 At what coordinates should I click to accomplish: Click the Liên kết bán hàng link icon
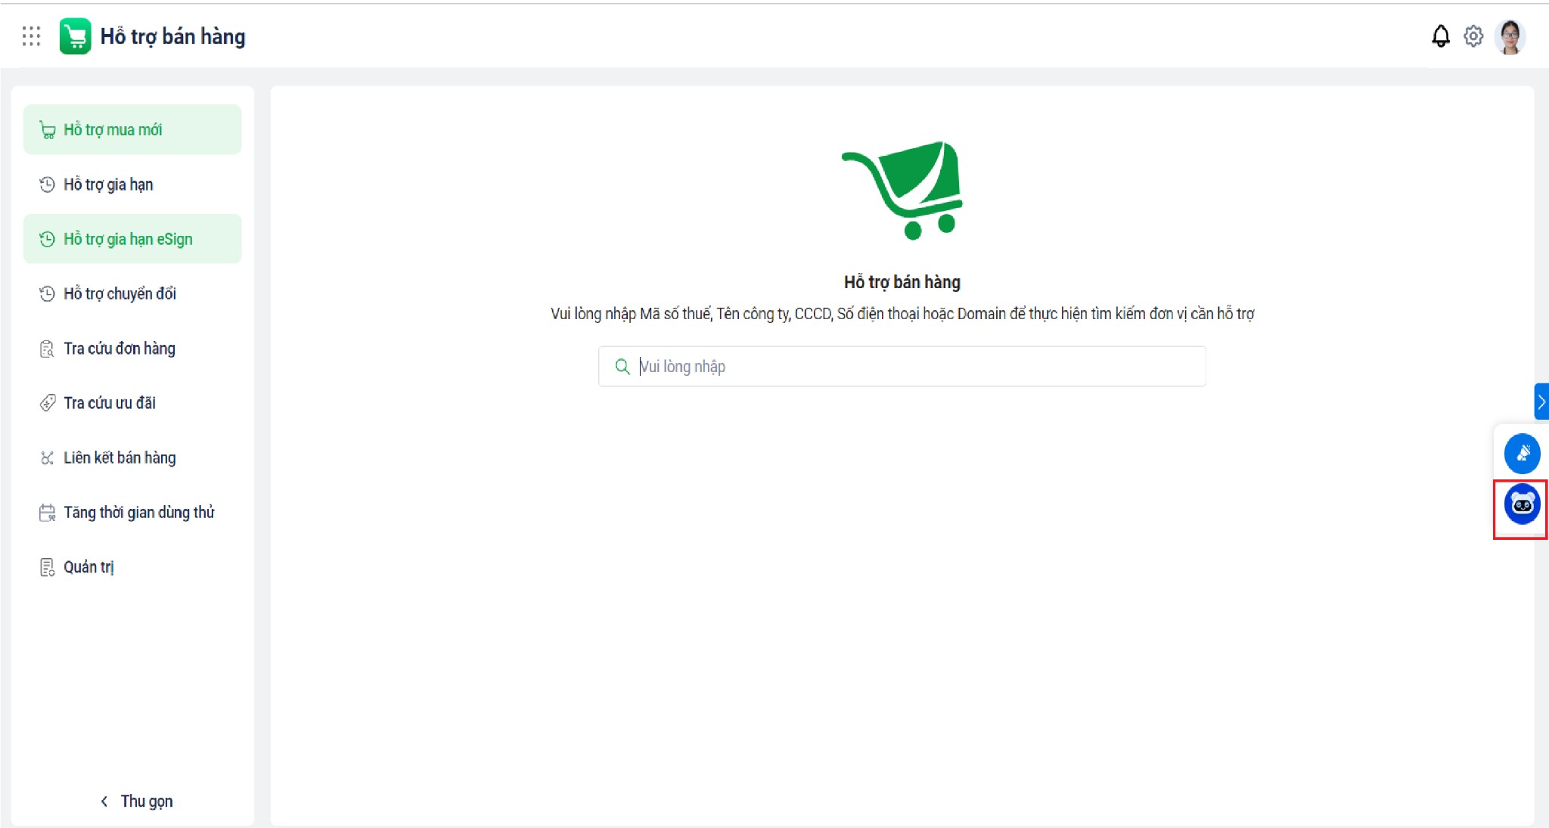point(47,457)
